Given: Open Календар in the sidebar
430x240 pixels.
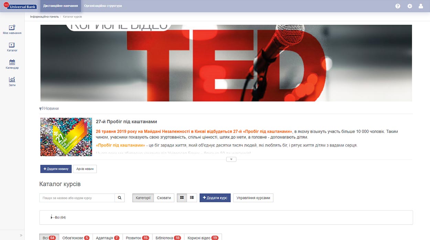Looking at the screenshot, I should click(12, 64).
